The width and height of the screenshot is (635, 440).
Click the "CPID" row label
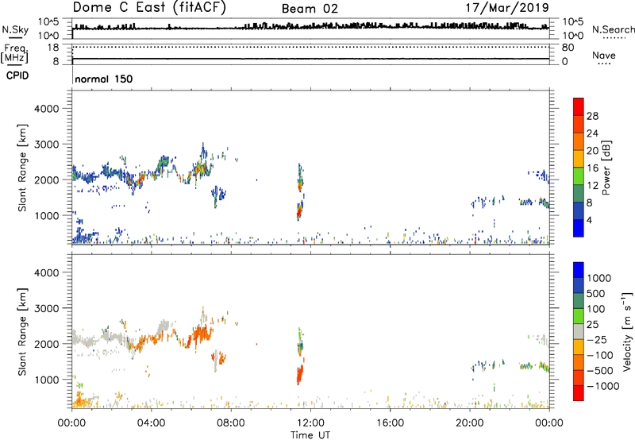tap(17, 75)
